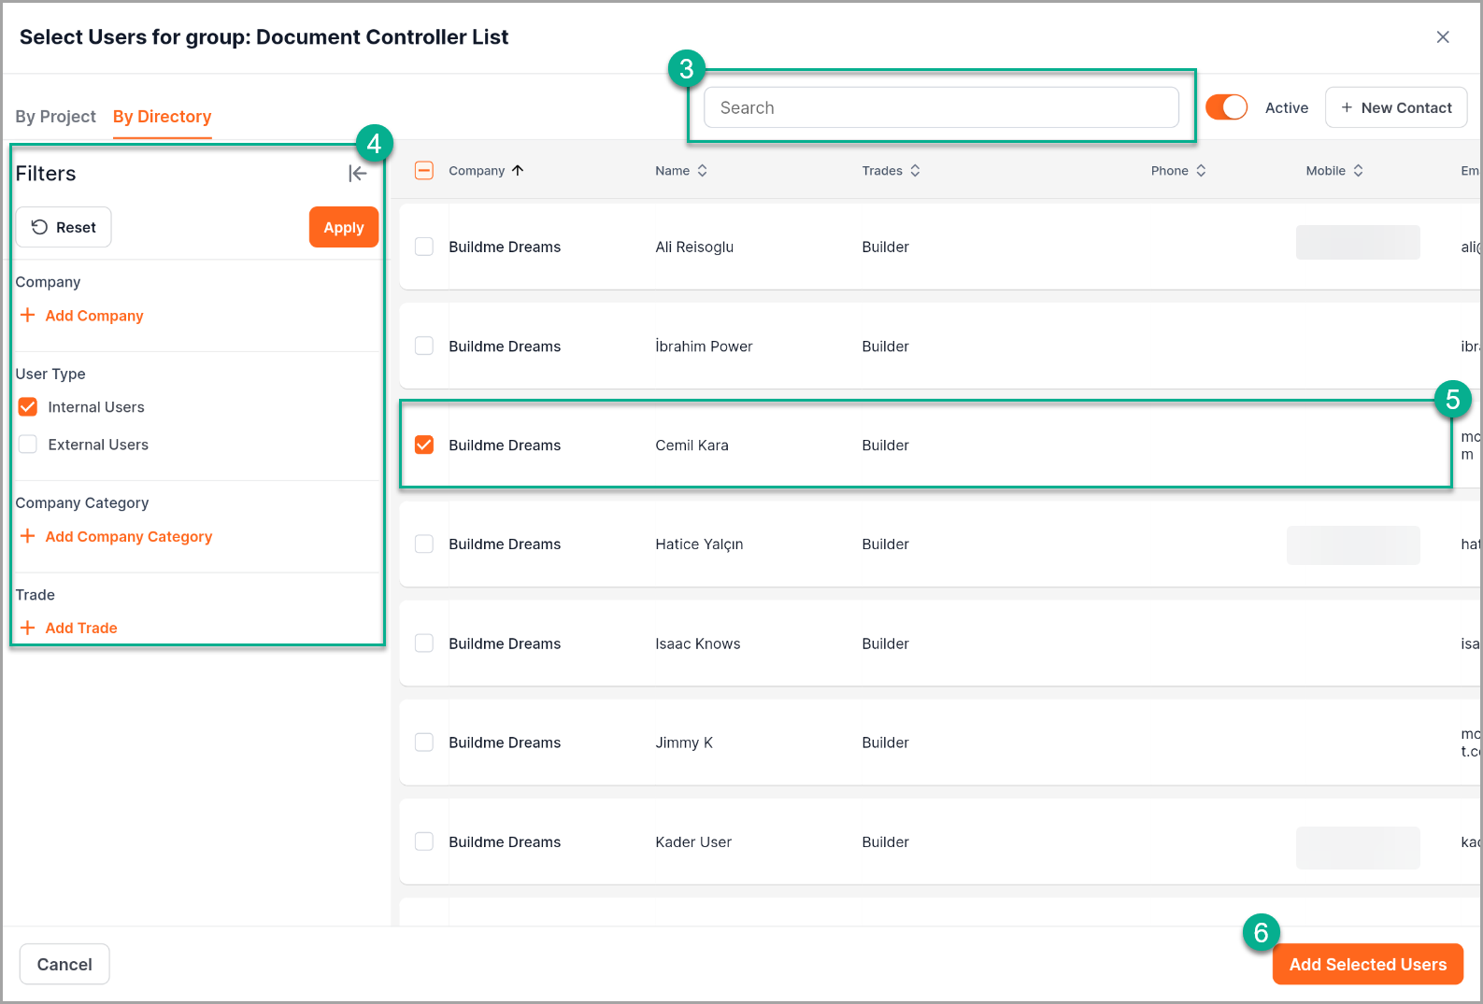The image size is (1483, 1004).
Task: Click the Reset filters button
Action: pyautogui.click(x=64, y=227)
